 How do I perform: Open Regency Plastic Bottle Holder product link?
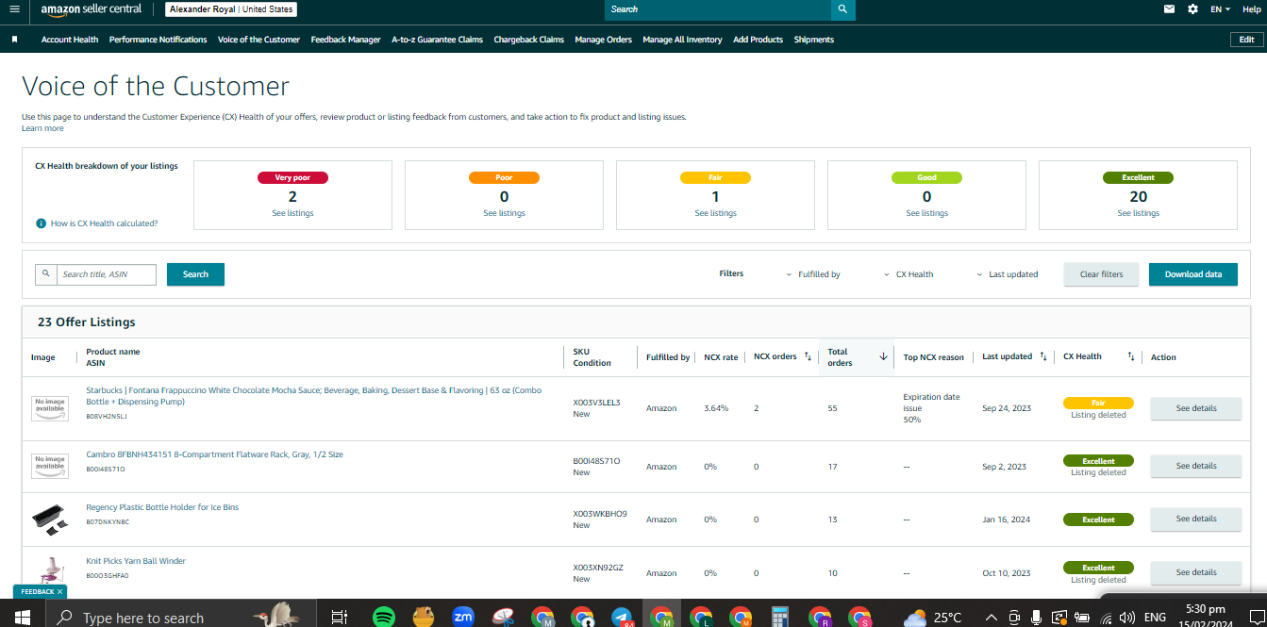pos(162,507)
